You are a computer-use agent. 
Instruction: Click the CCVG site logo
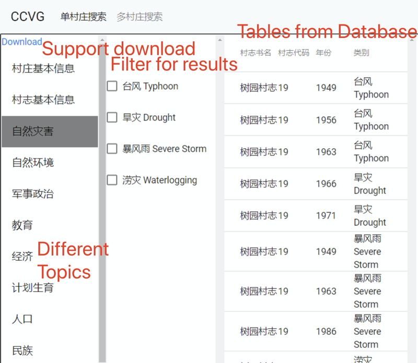(28, 17)
